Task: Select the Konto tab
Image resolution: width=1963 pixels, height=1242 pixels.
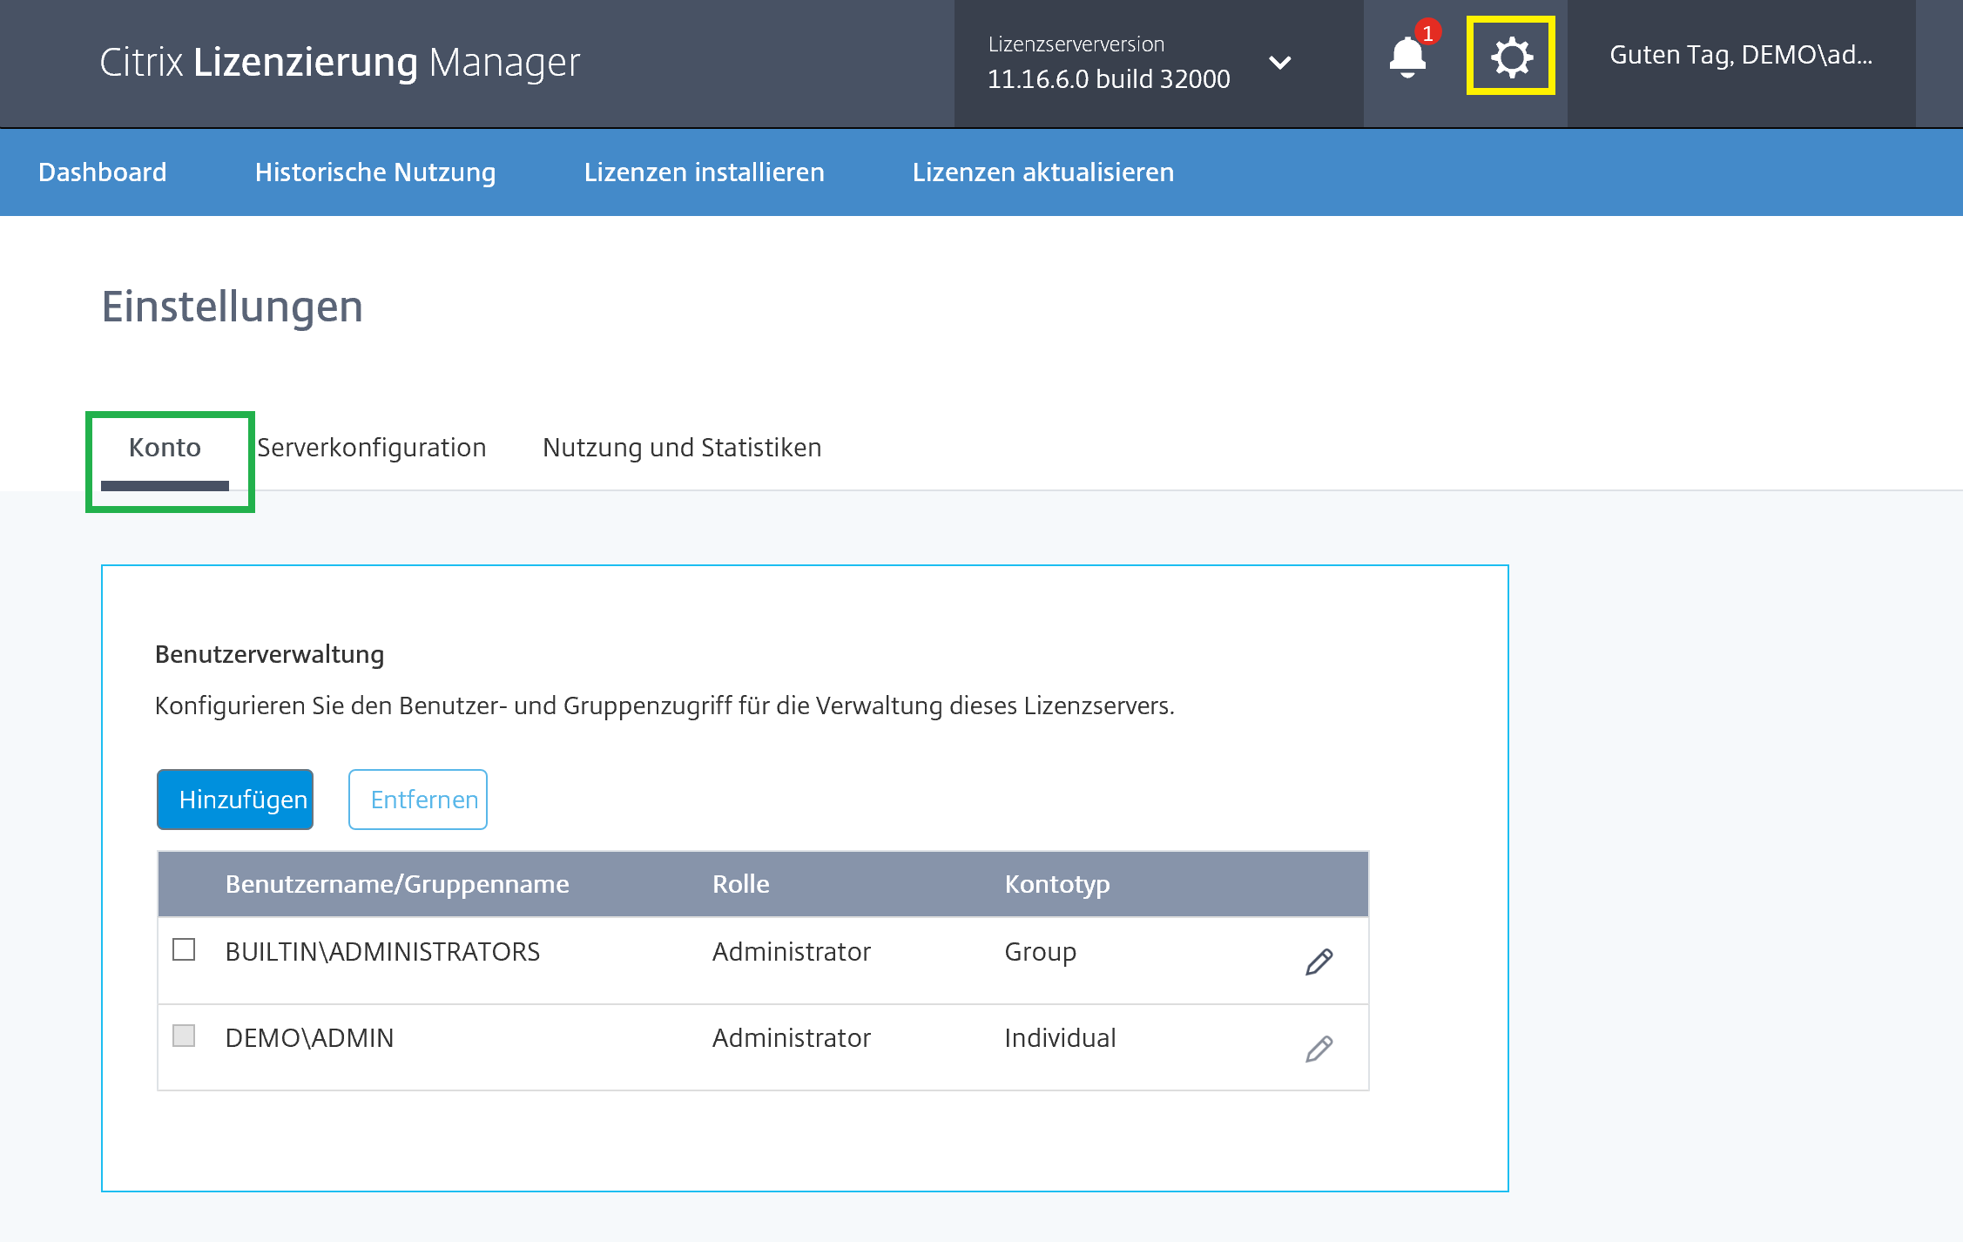Action: [x=165, y=448]
